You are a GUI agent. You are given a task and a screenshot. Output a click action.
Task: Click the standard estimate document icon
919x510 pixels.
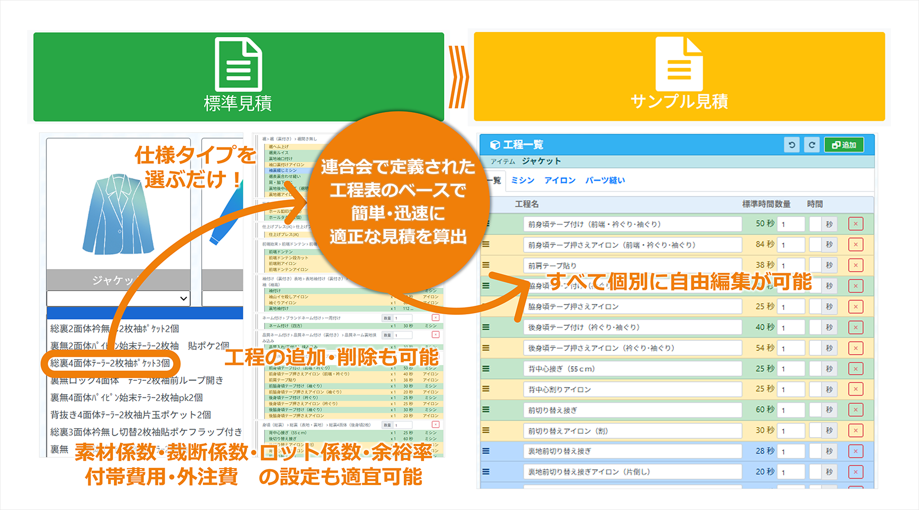(238, 64)
